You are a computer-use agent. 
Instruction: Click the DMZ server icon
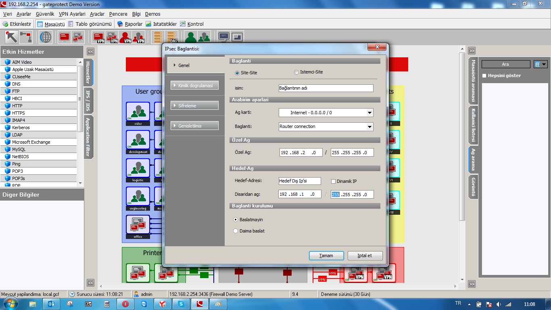click(x=172, y=37)
